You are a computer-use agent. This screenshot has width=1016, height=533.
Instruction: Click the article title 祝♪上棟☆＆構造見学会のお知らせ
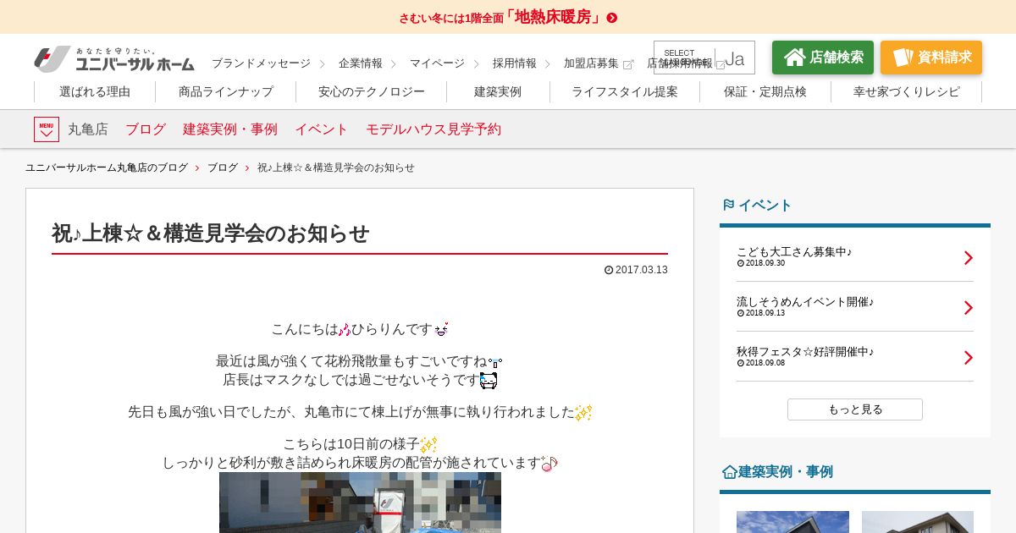[211, 234]
